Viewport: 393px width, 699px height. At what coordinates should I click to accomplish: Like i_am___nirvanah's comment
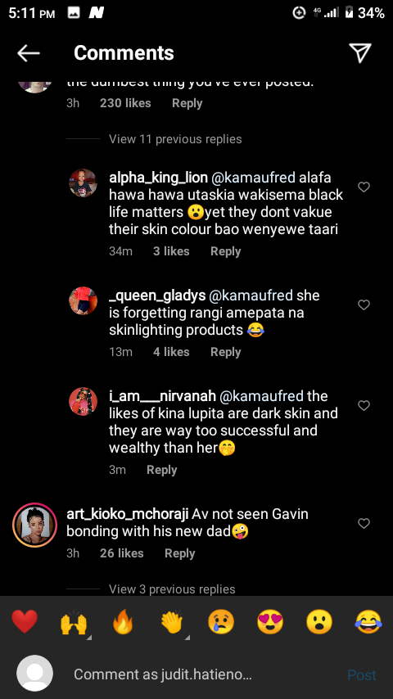(364, 405)
